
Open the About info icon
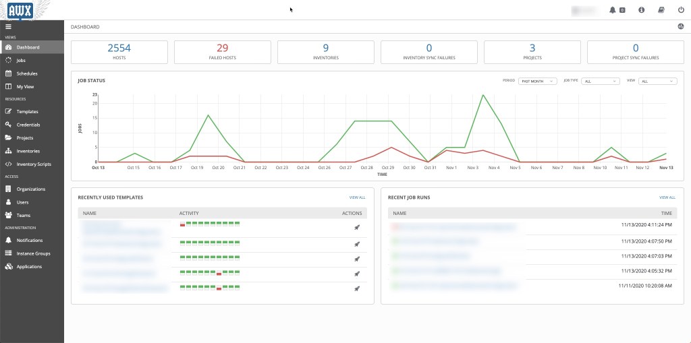pyautogui.click(x=641, y=10)
